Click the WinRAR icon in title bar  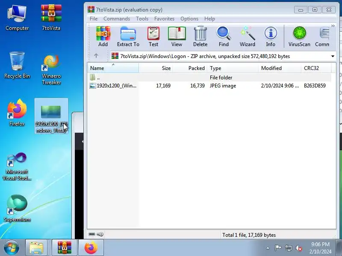[91, 9]
